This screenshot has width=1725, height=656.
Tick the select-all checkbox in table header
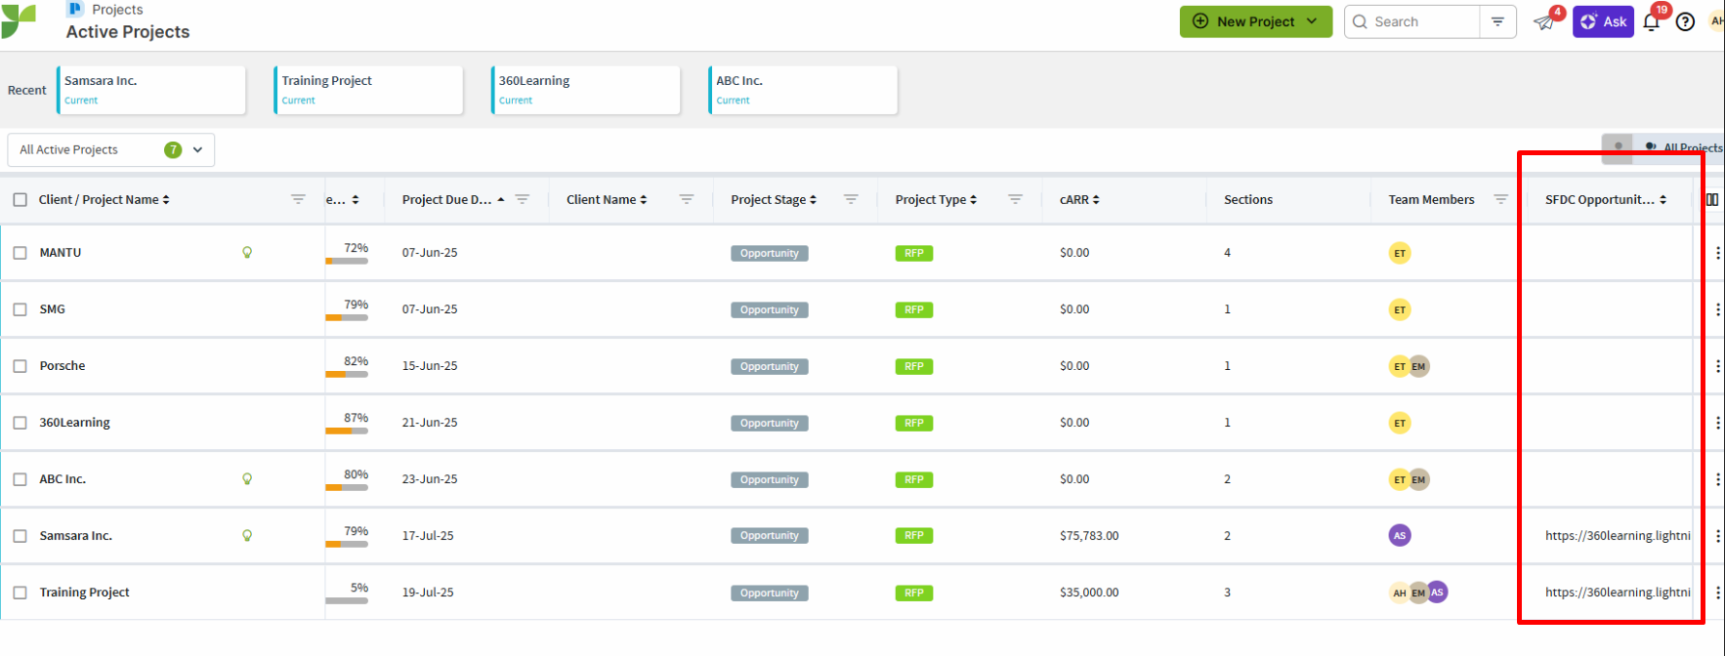pyautogui.click(x=20, y=199)
